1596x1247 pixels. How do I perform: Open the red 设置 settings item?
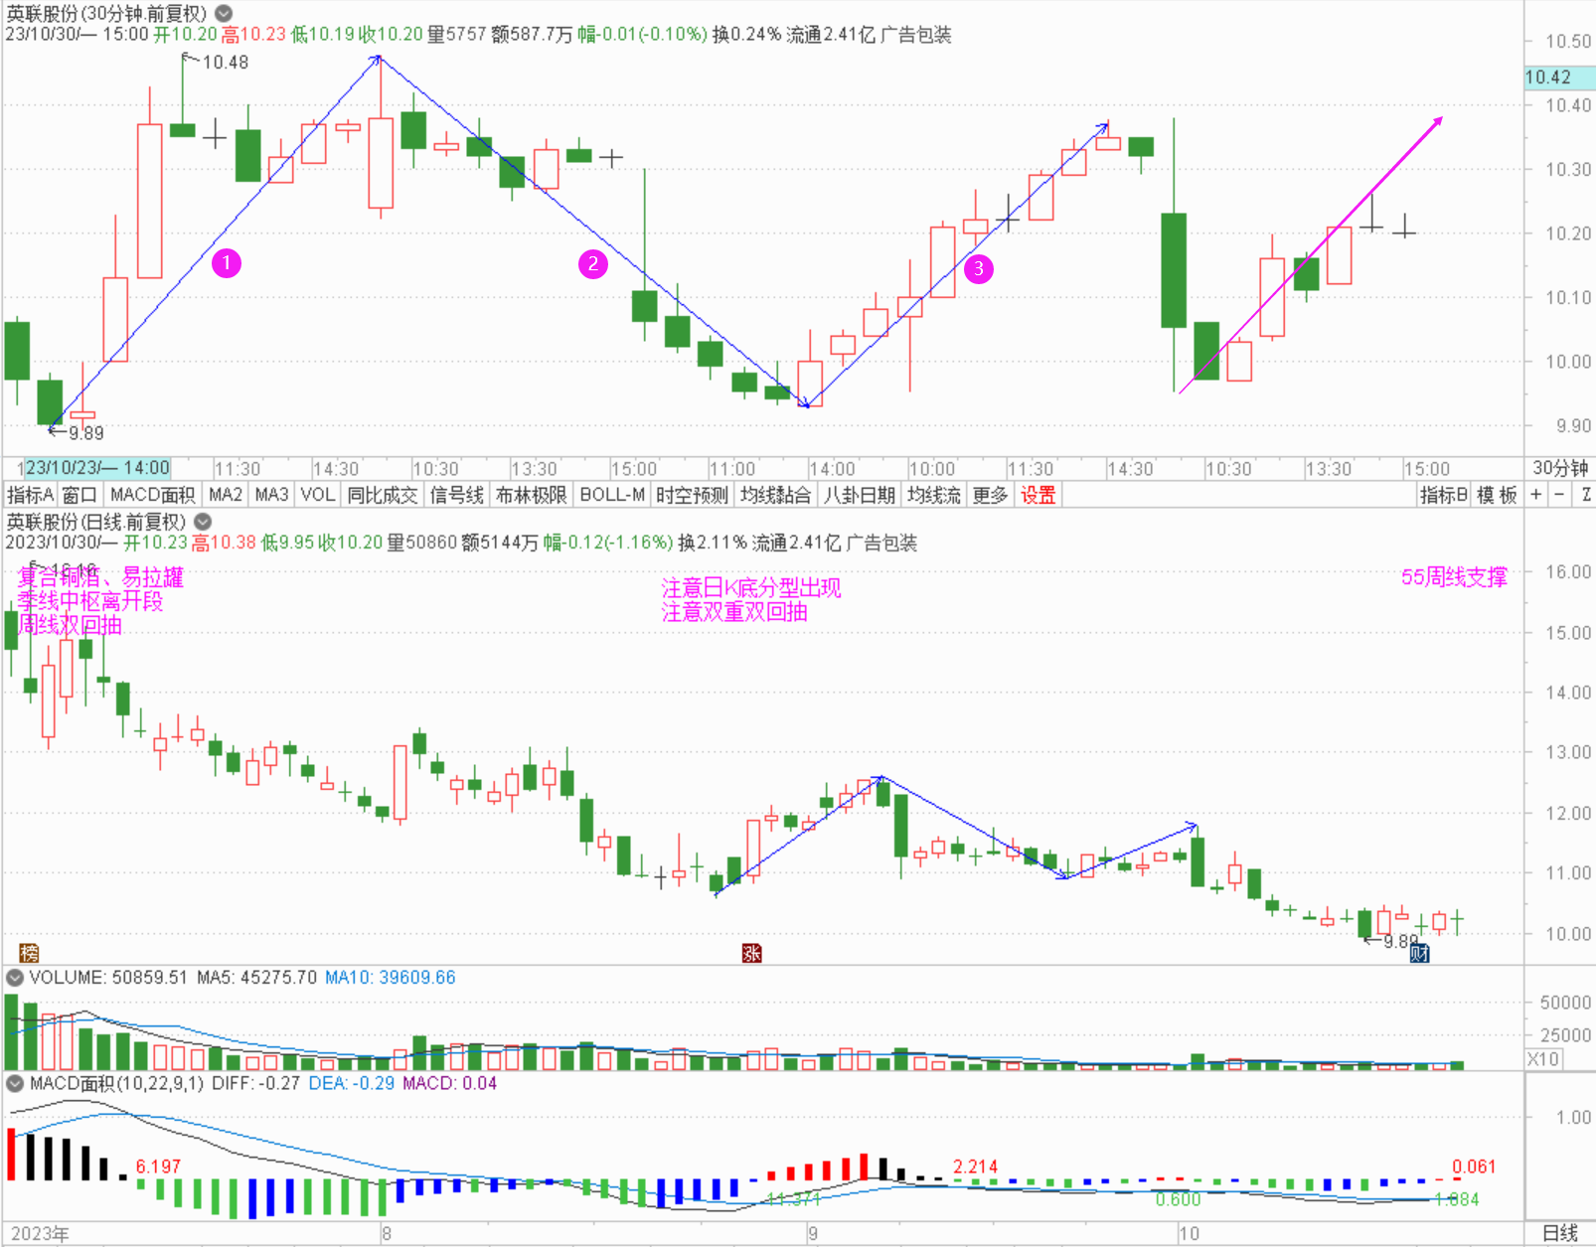[x=1038, y=495]
